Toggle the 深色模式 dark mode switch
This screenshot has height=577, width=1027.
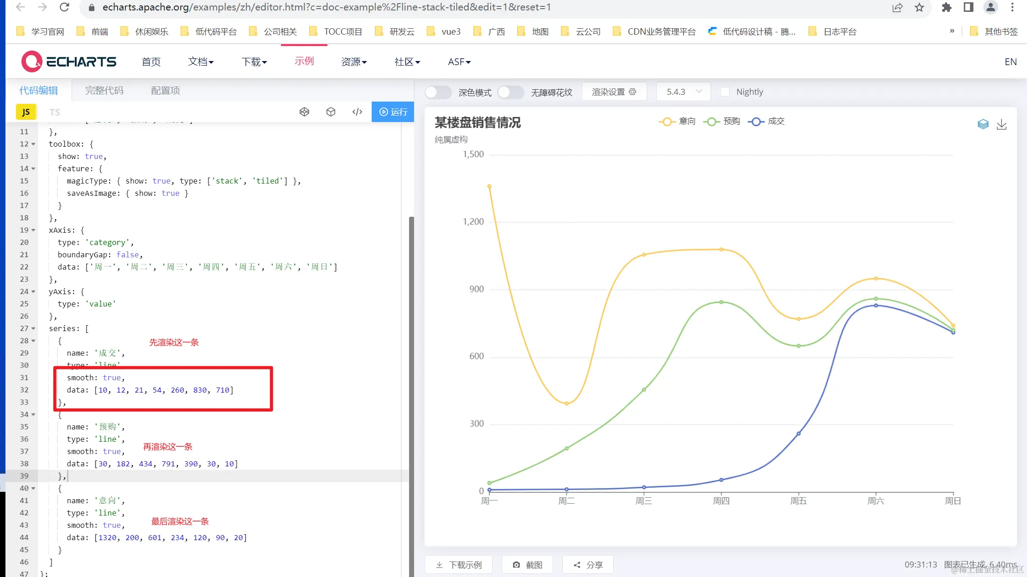tap(438, 92)
